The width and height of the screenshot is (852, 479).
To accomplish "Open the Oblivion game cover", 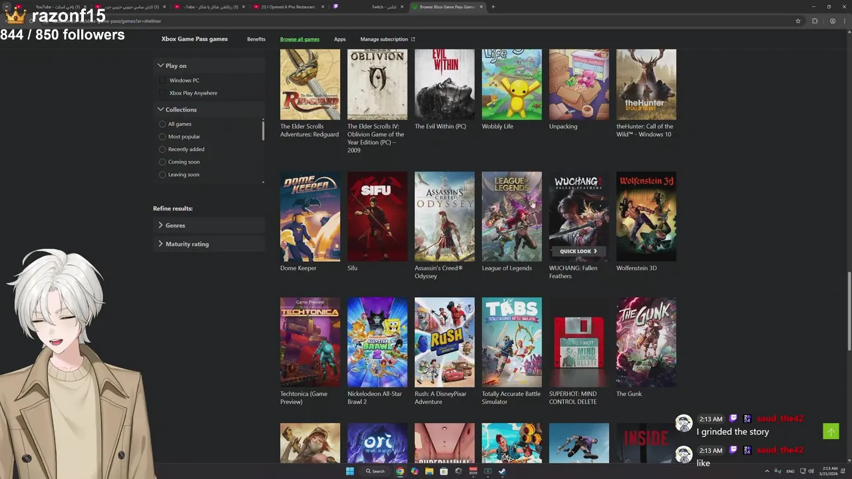I will coord(377,84).
